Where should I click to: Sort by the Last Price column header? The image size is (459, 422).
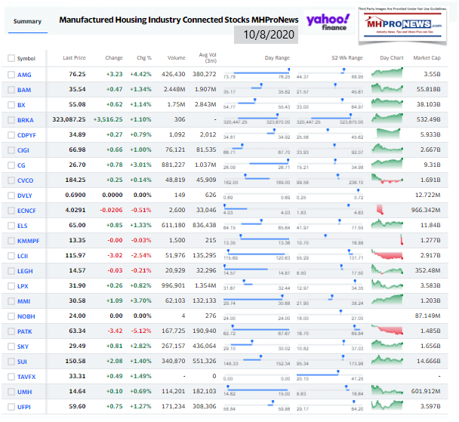[74, 58]
